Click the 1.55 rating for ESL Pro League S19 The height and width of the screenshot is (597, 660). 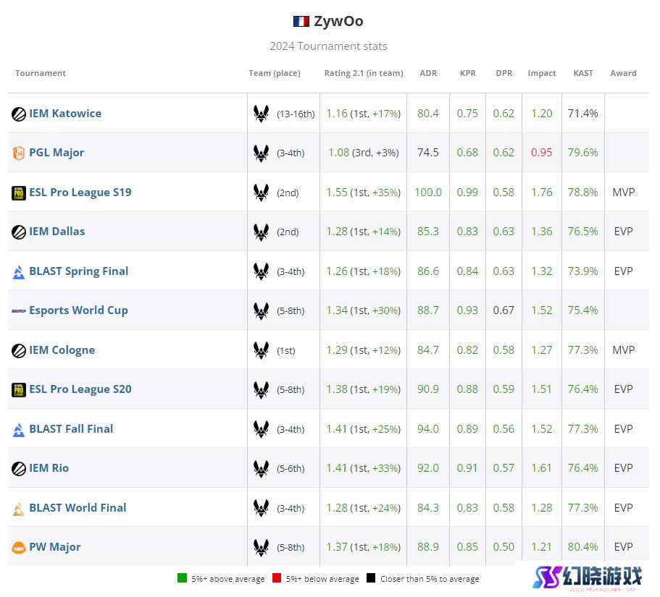pos(337,192)
